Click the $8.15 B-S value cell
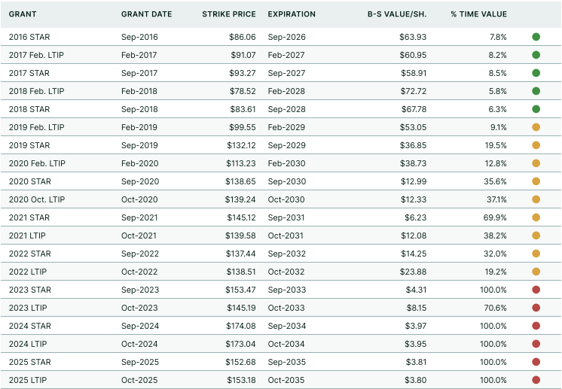The image size is (562, 389). click(417, 308)
